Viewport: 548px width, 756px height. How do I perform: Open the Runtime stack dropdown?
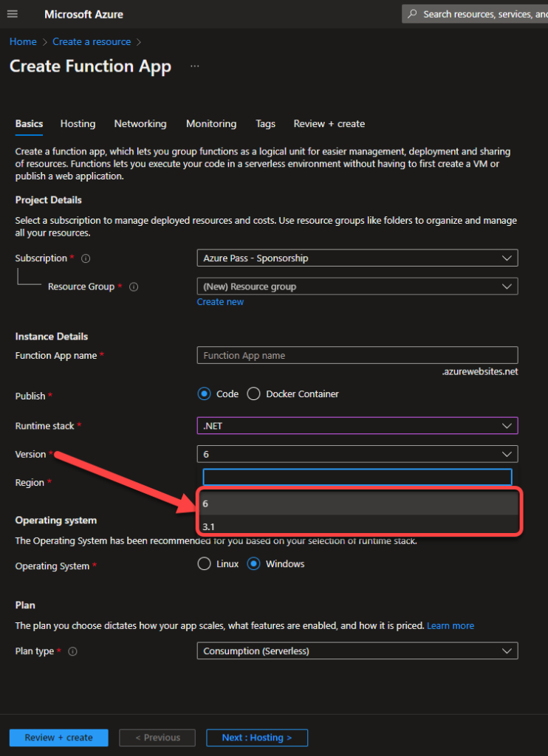(357, 426)
